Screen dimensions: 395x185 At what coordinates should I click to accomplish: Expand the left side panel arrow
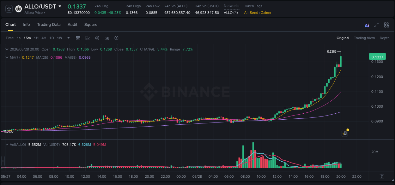(x=3, y=161)
